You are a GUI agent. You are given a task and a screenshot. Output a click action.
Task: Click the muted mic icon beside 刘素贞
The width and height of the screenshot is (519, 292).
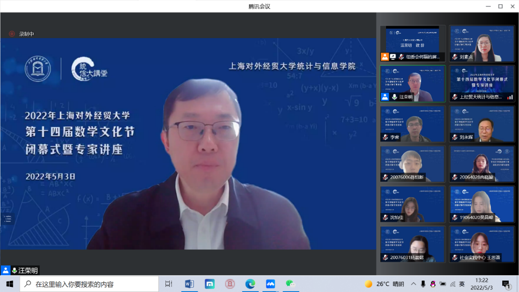pos(455,57)
